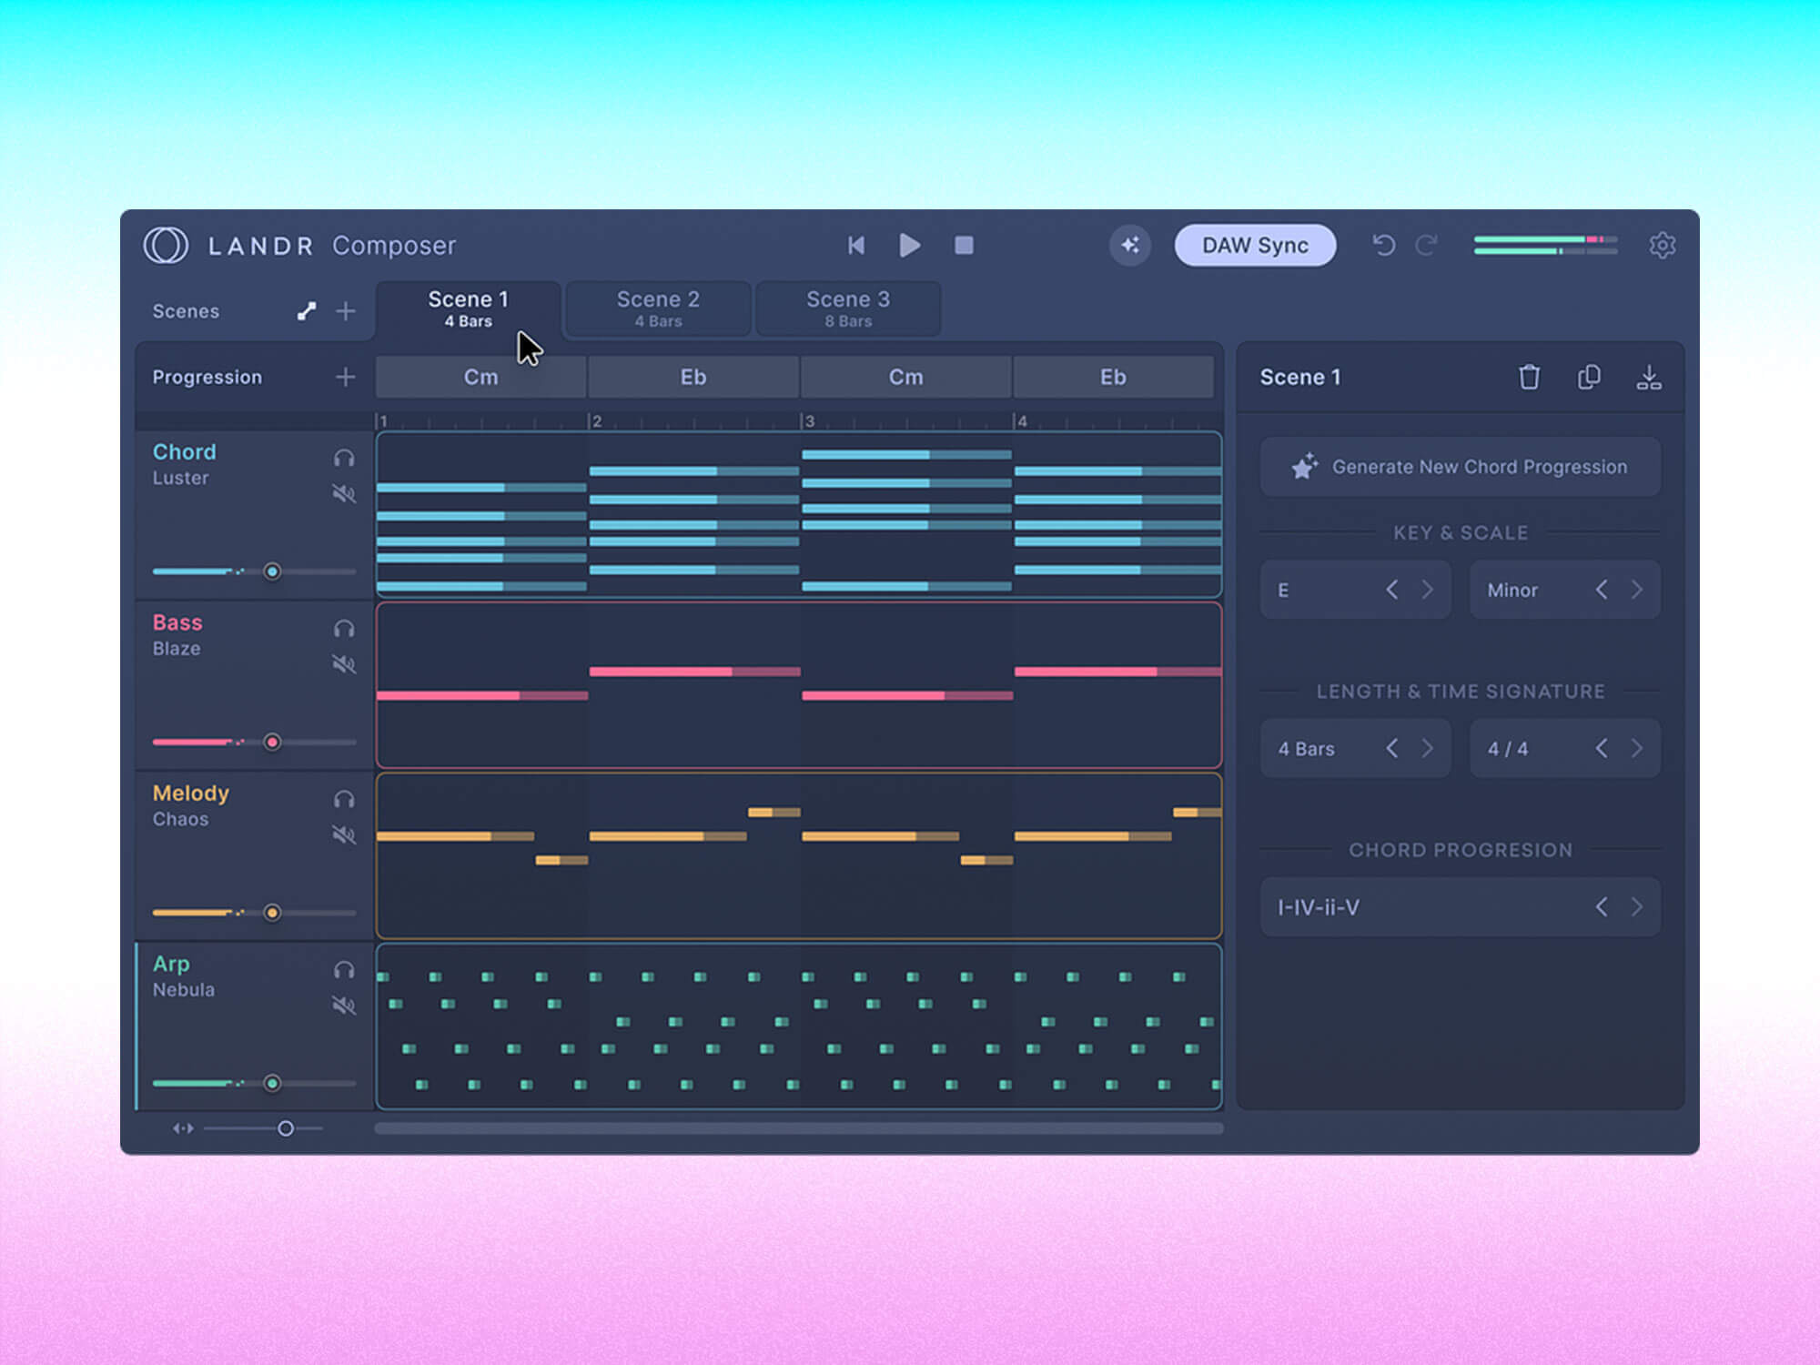Open the Scene 3 tab
The width and height of the screenshot is (1820, 1365).
point(848,309)
